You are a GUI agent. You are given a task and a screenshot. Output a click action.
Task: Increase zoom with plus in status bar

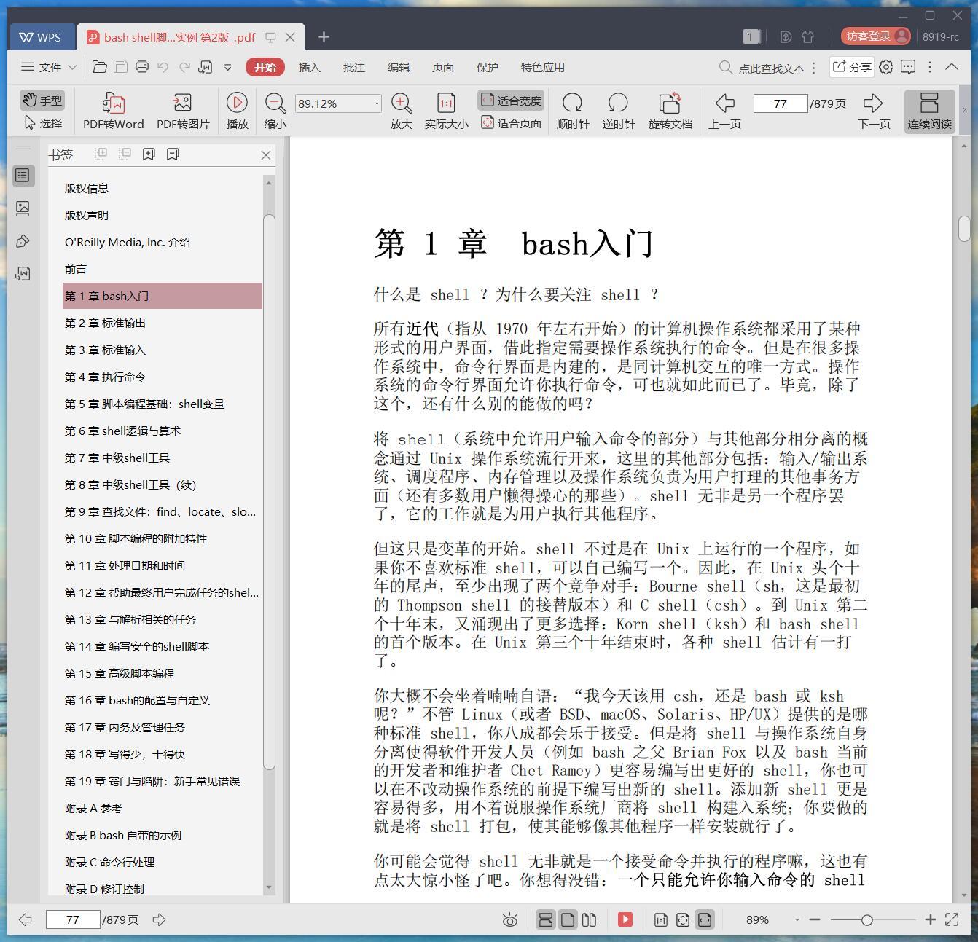[930, 920]
